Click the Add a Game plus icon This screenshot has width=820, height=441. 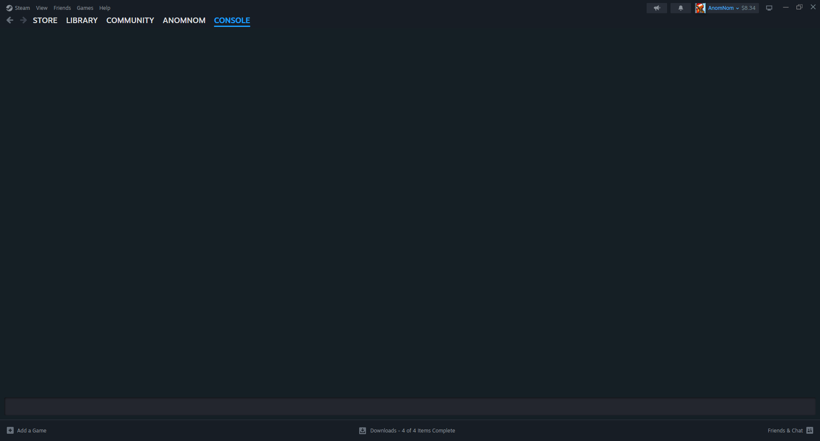pyautogui.click(x=10, y=430)
